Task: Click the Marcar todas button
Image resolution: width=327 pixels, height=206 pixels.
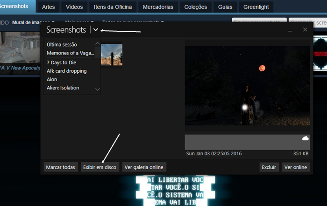Action: (x=60, y=167)
